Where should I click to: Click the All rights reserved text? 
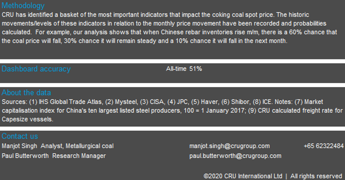coord(316,176)
